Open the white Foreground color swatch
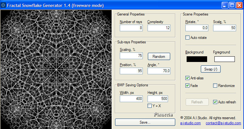Viewport: 244px width, 129px height. (x=224, y=59)
